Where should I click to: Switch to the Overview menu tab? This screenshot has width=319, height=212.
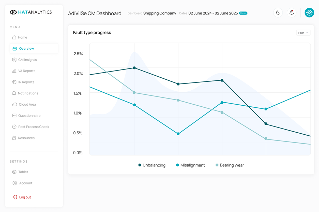26,48
